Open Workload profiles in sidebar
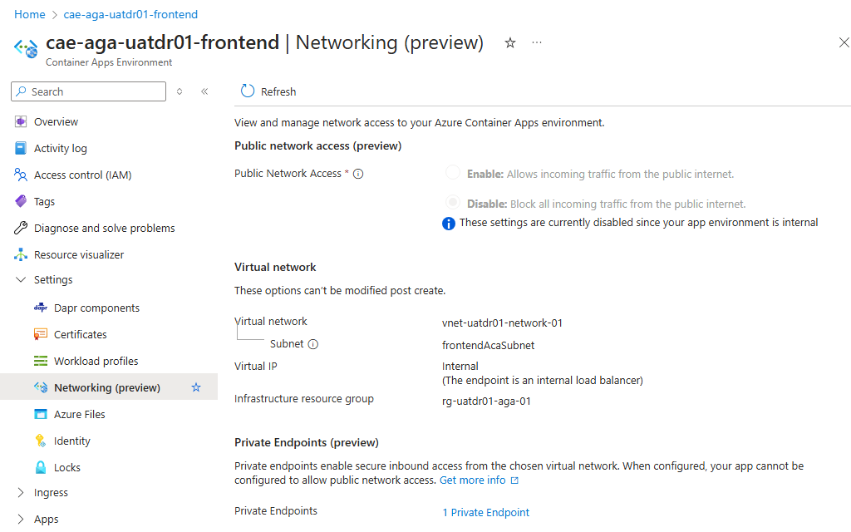This screenshot has width=851, height=532. coord(96,361)
